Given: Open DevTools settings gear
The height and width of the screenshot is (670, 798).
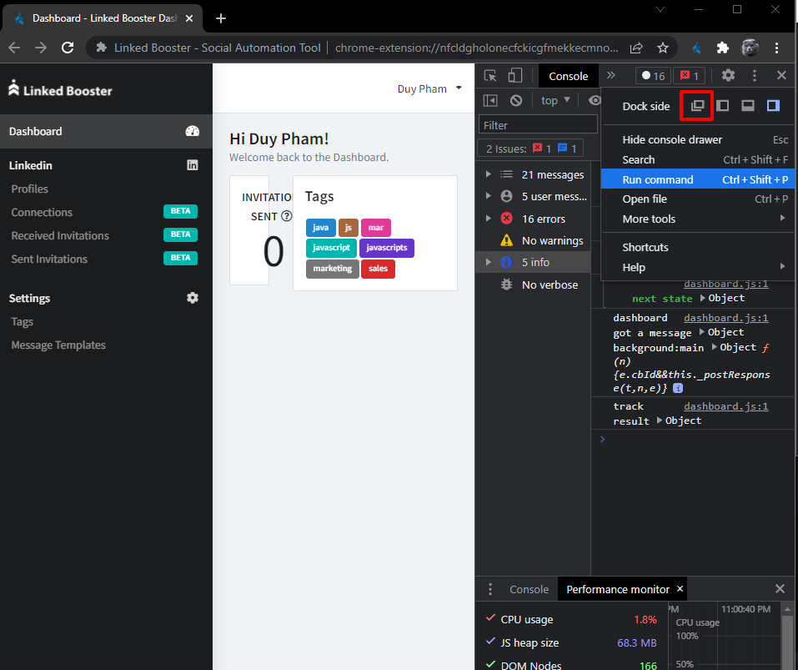Looking at the screenshot, I should click(728, 76).
